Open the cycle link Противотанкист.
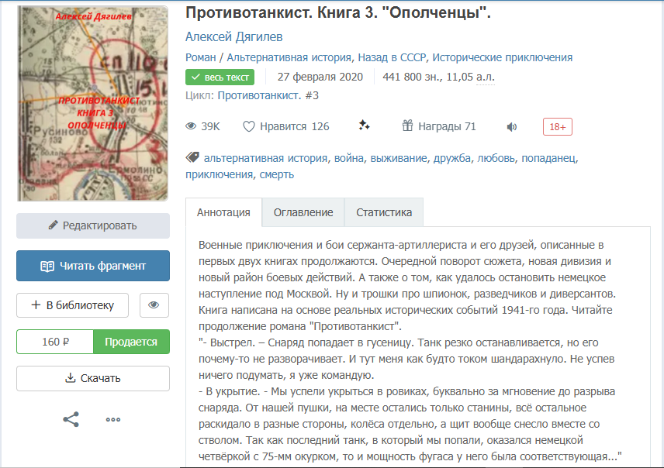This screenshot has height=468, width=664. [259, 95]
